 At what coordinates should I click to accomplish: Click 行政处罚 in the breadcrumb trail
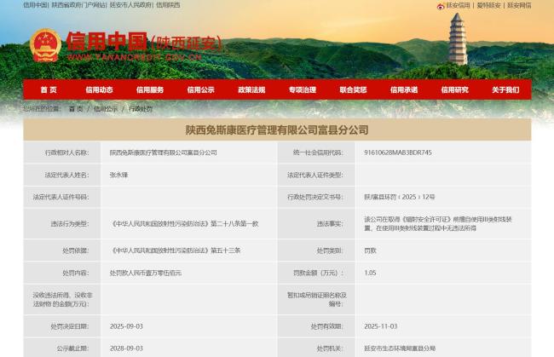coord(141,109)
